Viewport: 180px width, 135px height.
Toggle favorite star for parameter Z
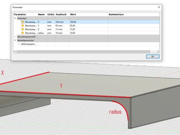click(22, 29)
